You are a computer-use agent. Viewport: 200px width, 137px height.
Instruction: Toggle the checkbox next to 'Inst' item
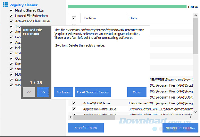pos(11,53)
